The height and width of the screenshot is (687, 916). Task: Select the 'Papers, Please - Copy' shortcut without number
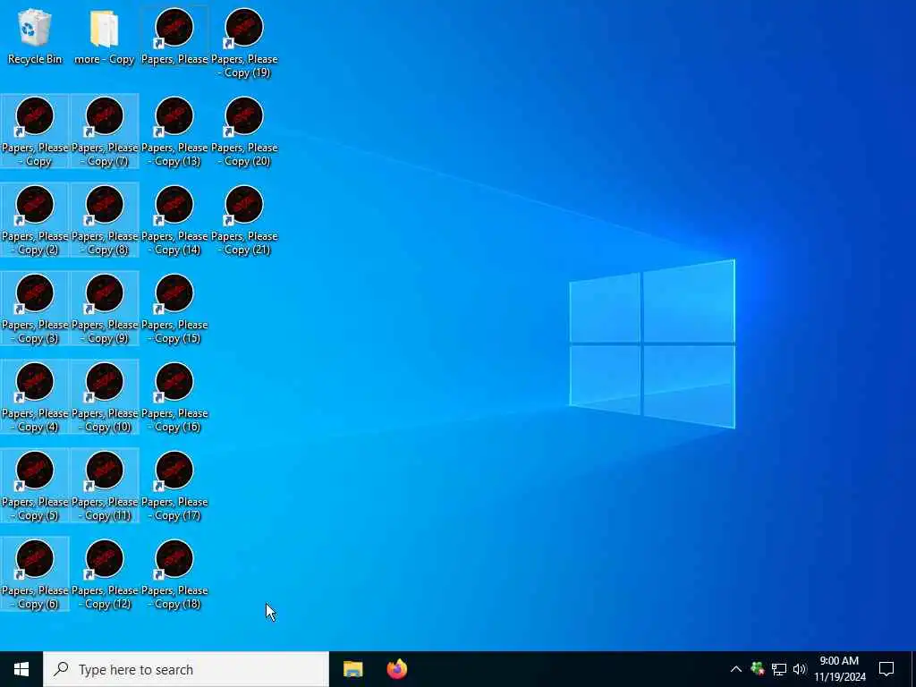[35, 131]
